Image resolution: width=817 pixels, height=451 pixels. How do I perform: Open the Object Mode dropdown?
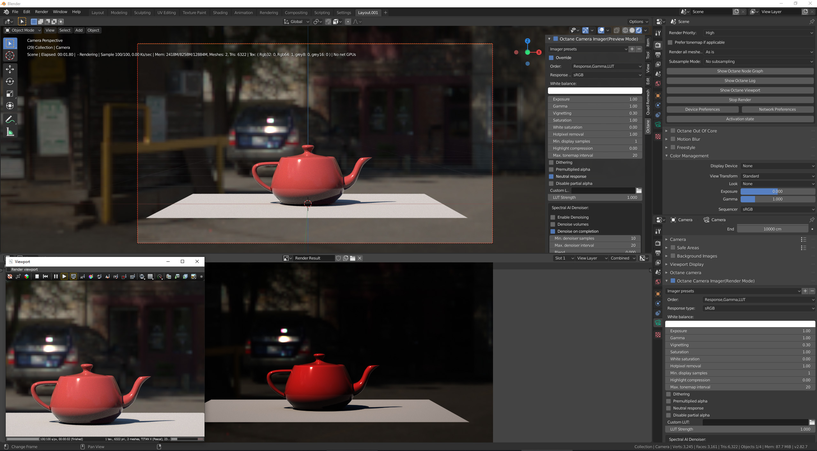click(x=23, y=30)
